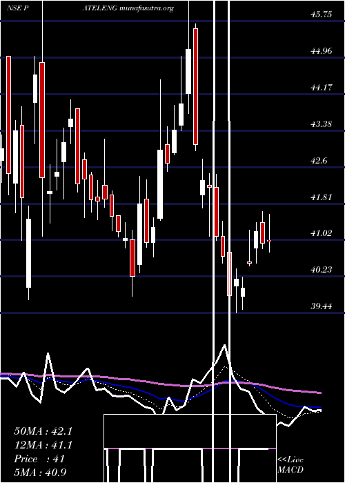
Task: Click the 12MA : 41.1 readout
Action: (43, 445)
